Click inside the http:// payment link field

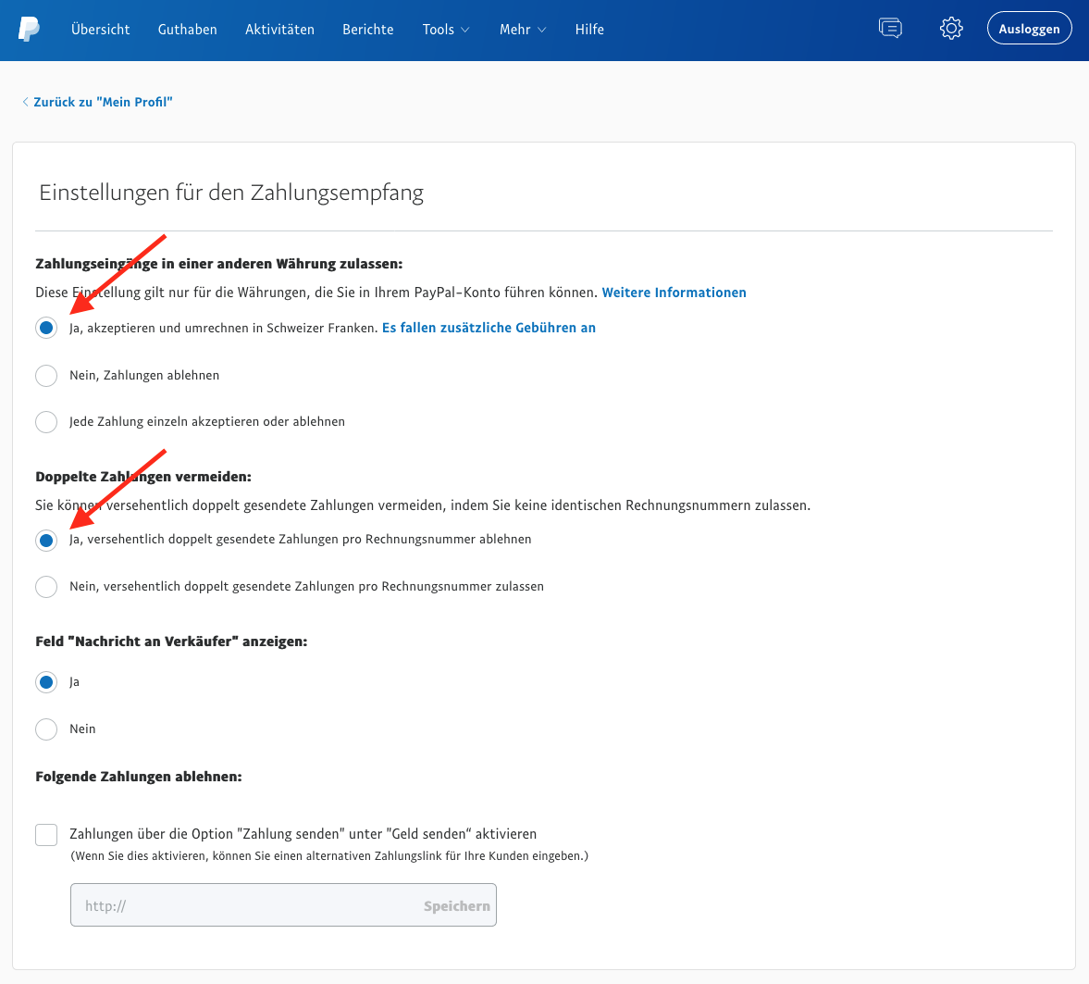tap(231, 904)
